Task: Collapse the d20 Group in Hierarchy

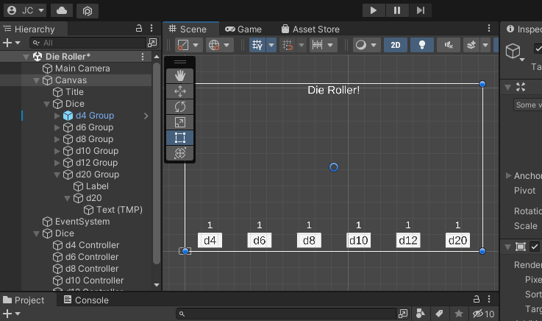Action: tap(58, 174)
